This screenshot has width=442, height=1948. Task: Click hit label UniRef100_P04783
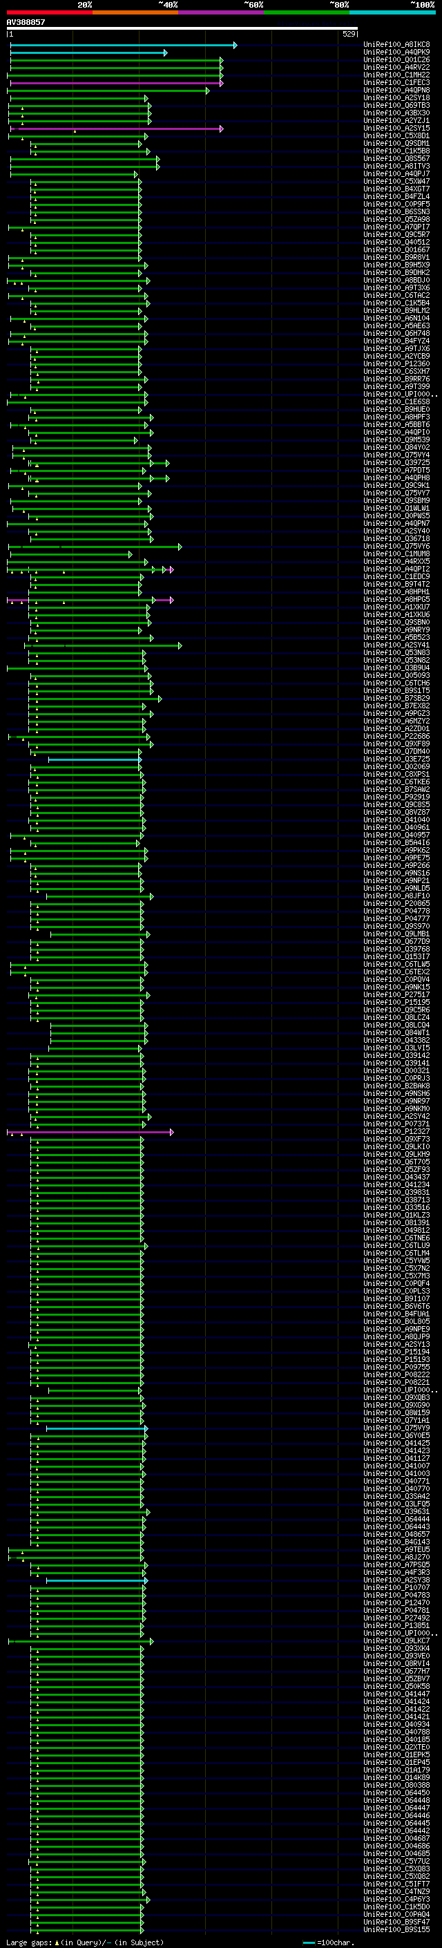pyautogui.click(x=396, y=1595)
